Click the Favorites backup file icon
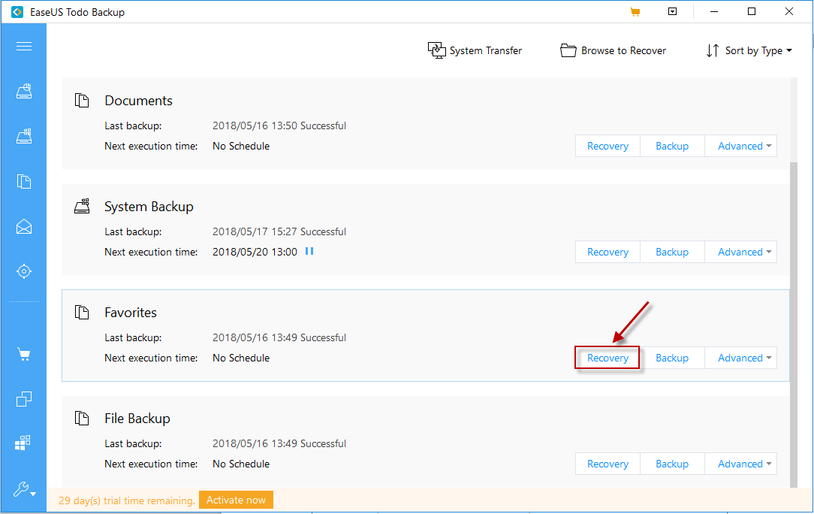The width and height of the screenshot is (814, 514). [82, 313]
